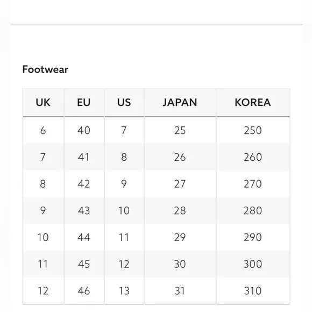
Task: Click the EU size 46 cell
Action: tap(84, 290)
